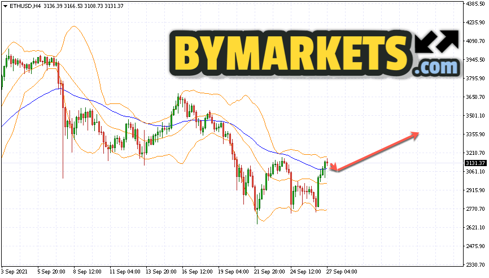
Task: Open the BYMARKETS yellow logo text
Action: click(288, 53)
